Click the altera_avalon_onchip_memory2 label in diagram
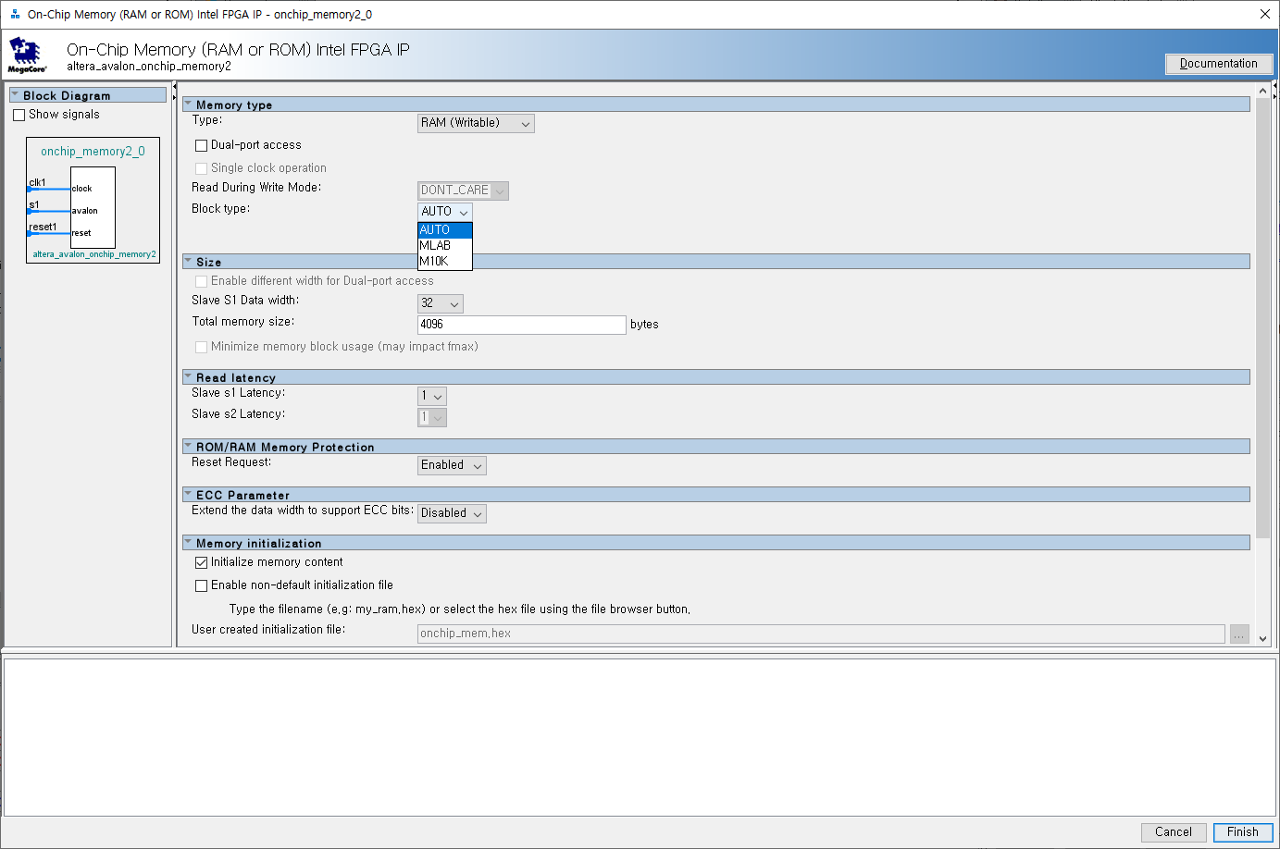 (x=94, y=254)
